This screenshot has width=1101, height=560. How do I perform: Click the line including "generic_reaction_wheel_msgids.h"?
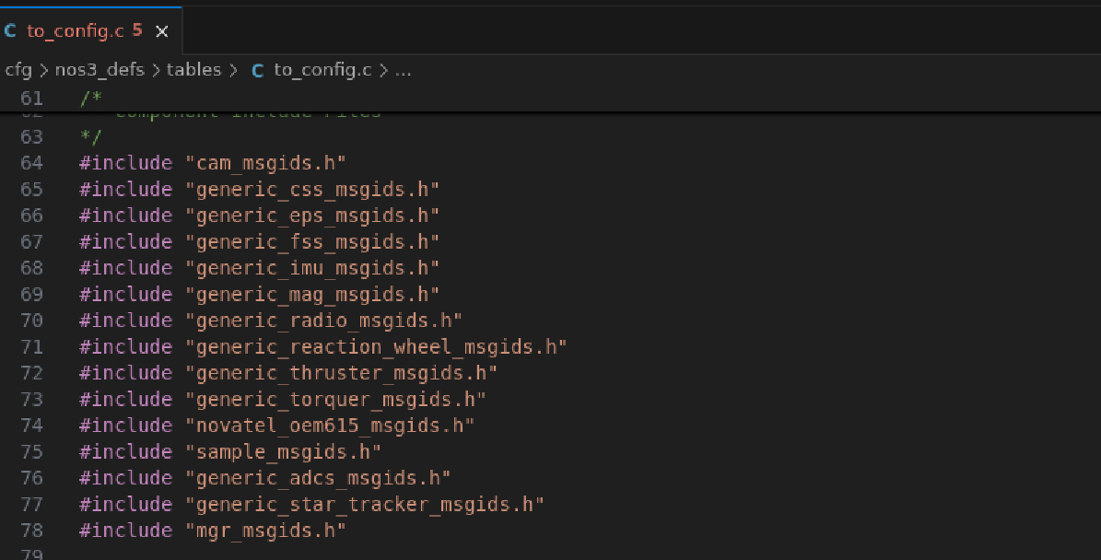(323, 346)
